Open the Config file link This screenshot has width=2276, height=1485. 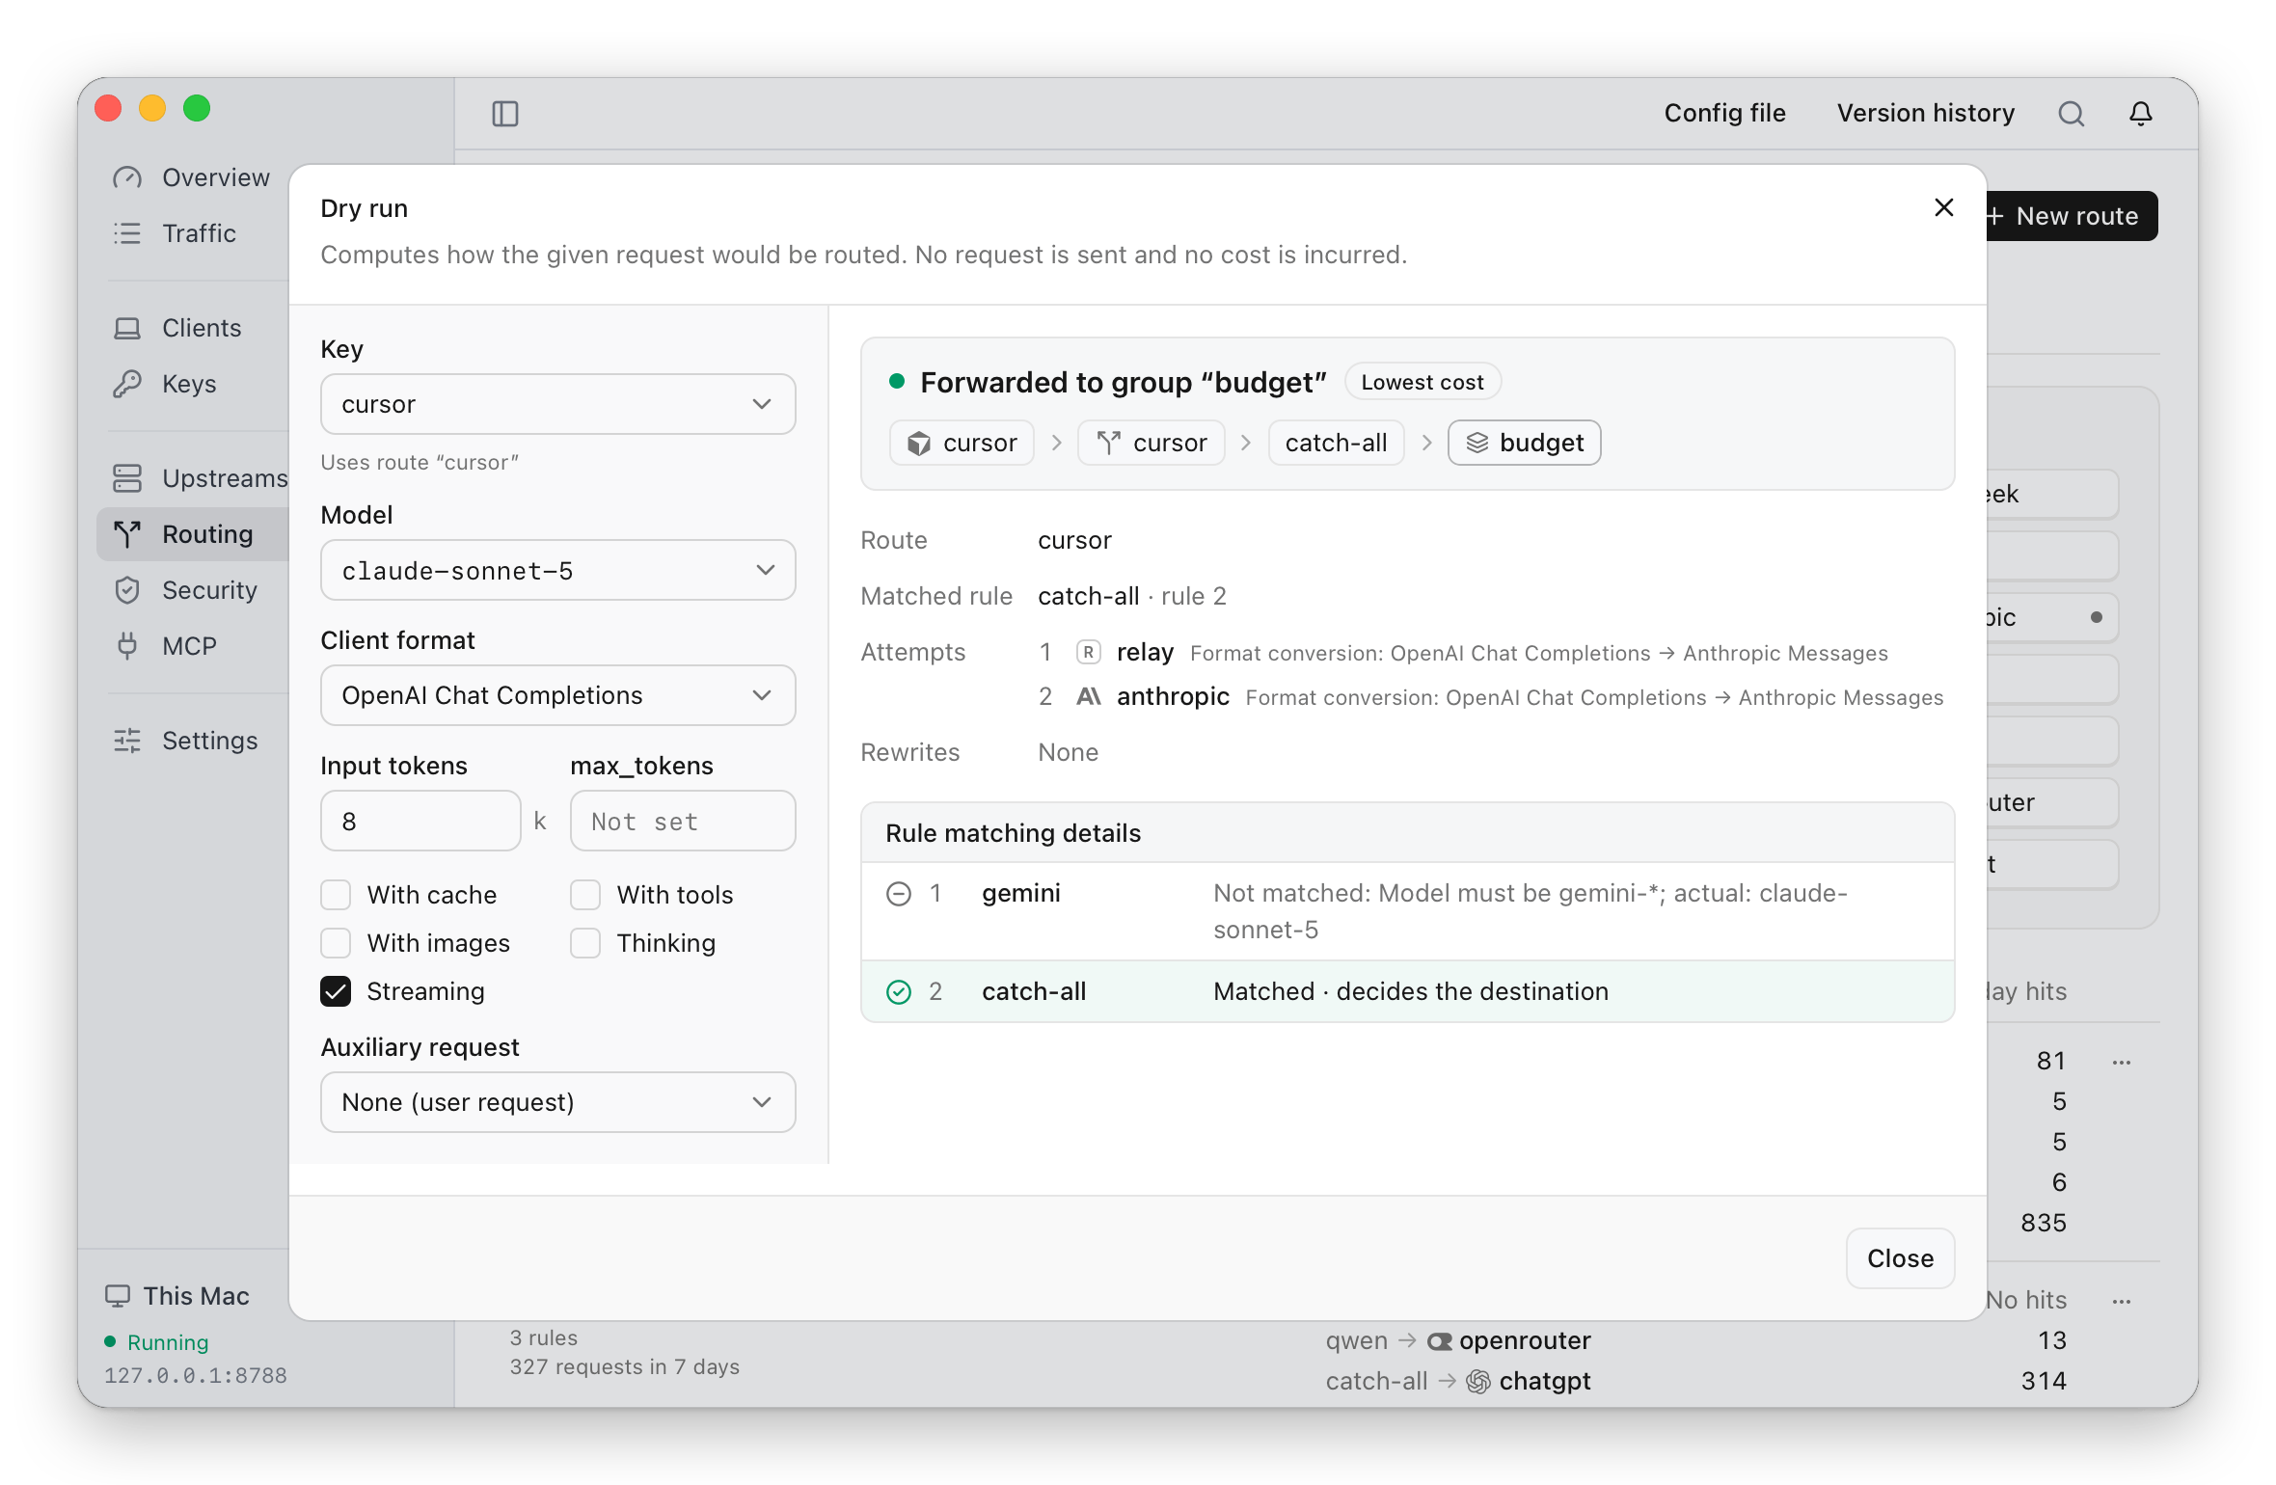coord(1724,114)
